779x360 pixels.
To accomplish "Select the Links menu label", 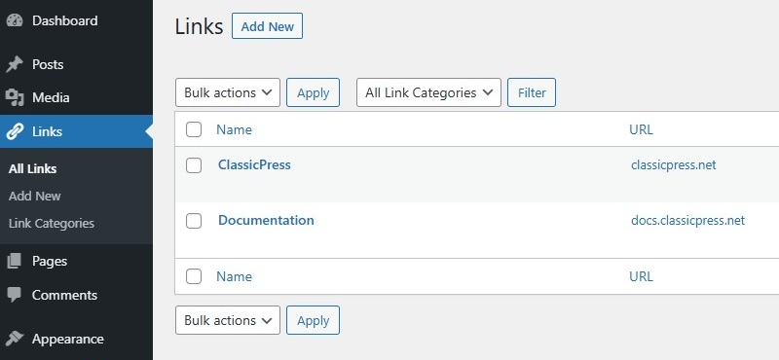I will 47,131.
